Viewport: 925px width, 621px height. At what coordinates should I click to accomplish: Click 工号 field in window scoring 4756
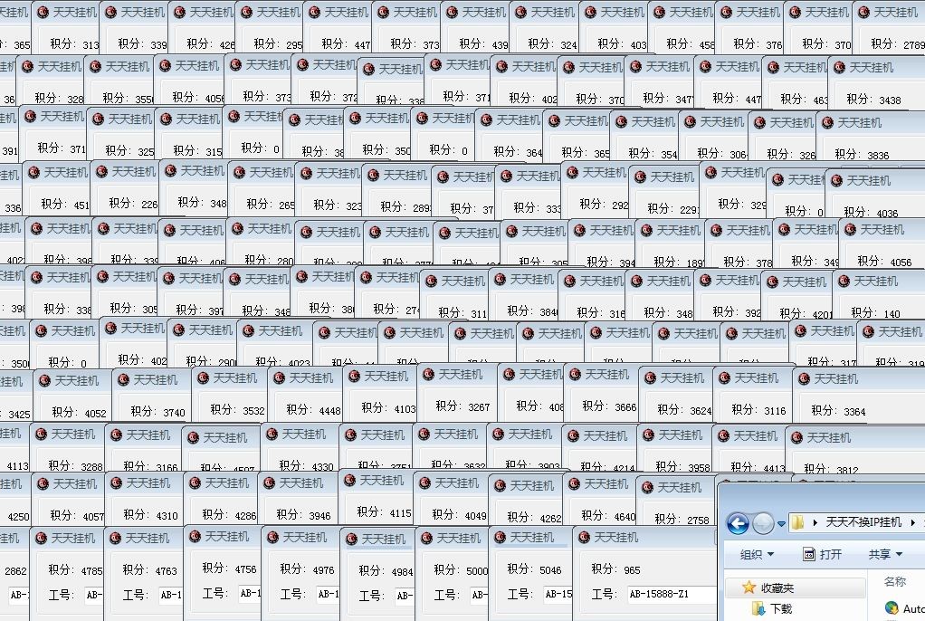pos(249,593)
